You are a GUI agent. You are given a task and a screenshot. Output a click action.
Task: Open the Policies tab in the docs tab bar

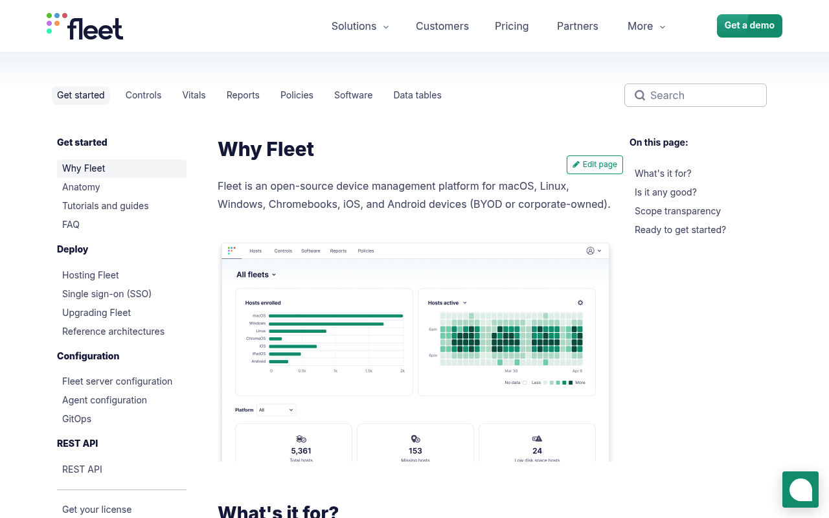tap(297, 95)
